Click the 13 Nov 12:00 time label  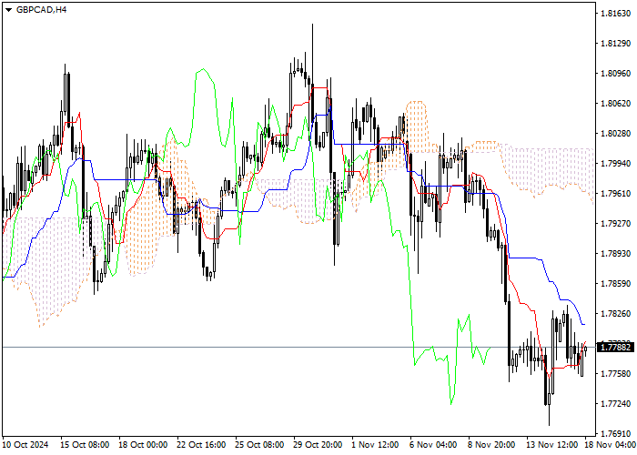[x=551, y=445]
